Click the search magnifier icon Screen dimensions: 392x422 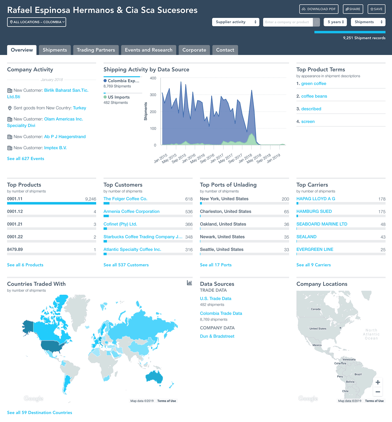coord(316,22)
